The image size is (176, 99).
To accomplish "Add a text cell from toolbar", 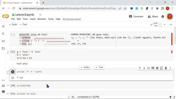I will [23, 24].
